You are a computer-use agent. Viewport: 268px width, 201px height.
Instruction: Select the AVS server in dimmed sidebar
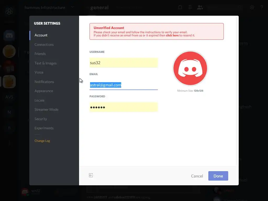9,97
